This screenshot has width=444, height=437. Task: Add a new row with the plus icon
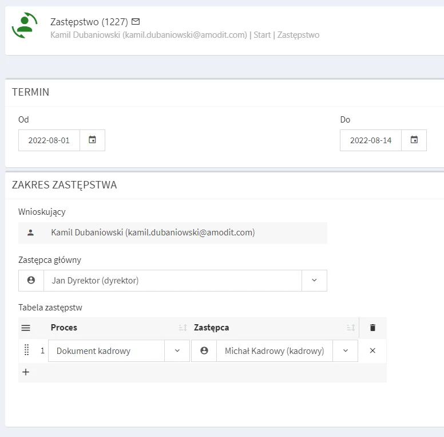pos(26,372)
